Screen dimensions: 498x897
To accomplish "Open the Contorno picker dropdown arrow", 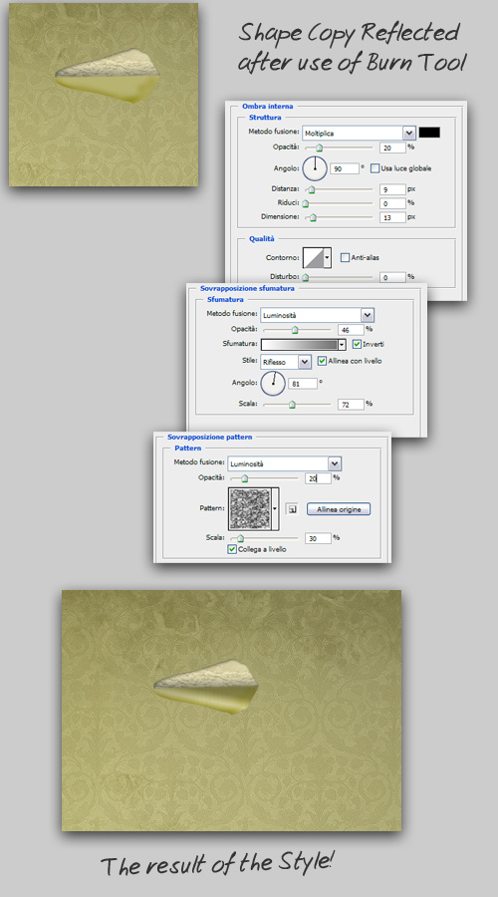I will 328,257.
